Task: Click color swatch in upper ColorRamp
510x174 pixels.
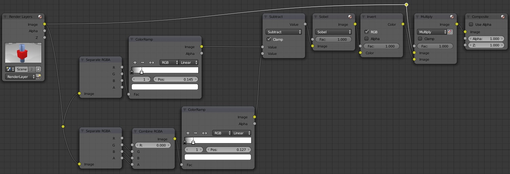Action: coord(165,87)
